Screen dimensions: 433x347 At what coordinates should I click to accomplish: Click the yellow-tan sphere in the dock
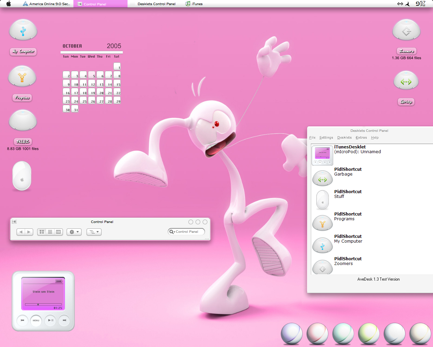coord(420,334)
